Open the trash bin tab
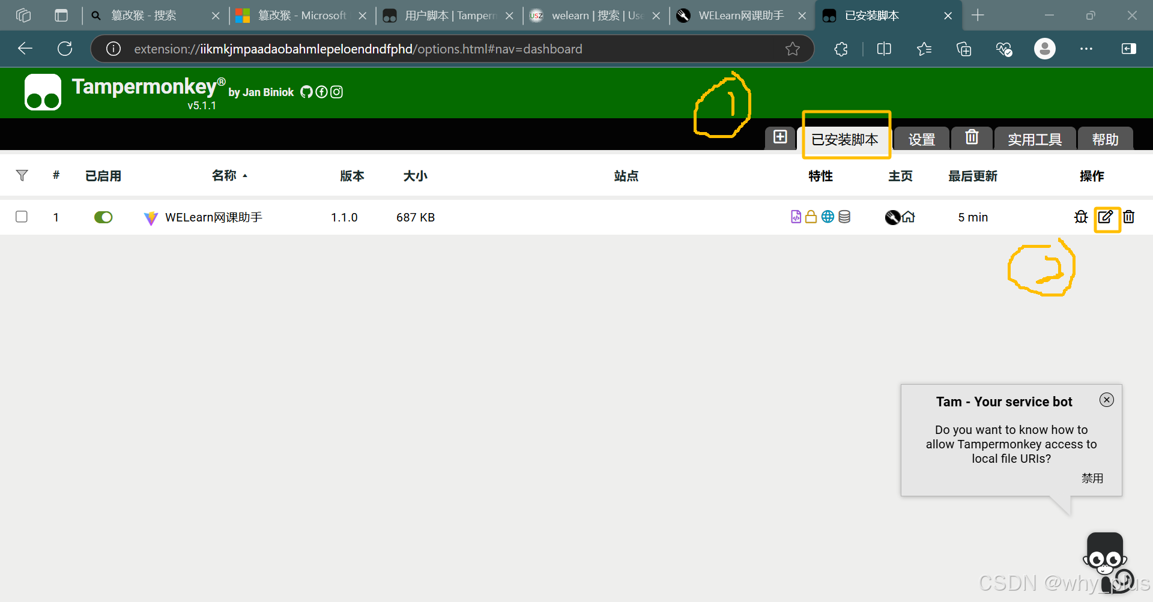The width and height of the screenshot is (1153, 602). click(972, 138)
